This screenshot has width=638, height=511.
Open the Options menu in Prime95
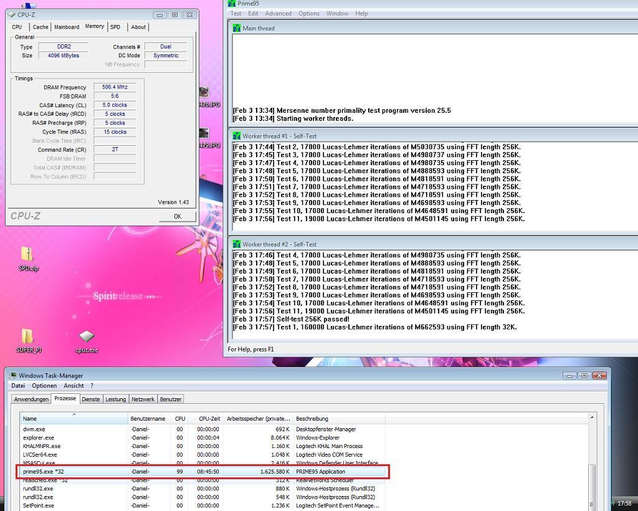point(309,14)
